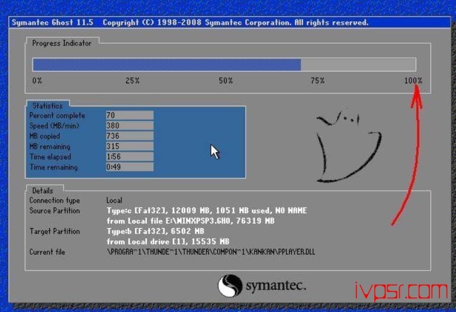The height and width of the screenshot is (312, 456).
Task: Select the Details panel header
Action: click(x=43, y=191)
